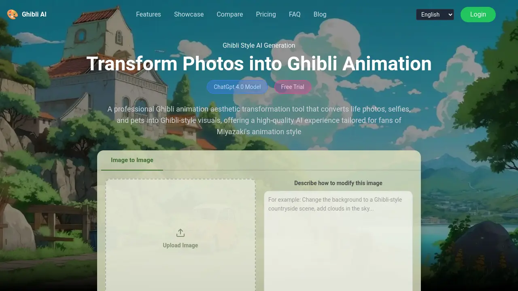Go to the Showcase section
The width and height of the screenshot is (518, 291).
tap(189, 15)
